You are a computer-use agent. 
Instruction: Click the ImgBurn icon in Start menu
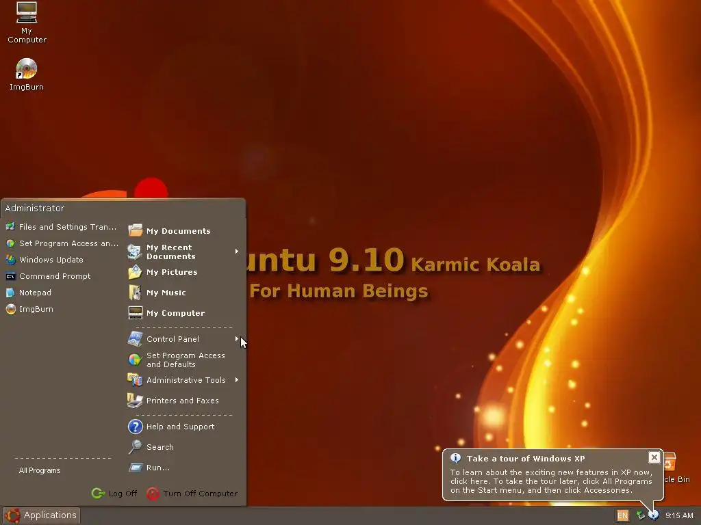[10, 309]
